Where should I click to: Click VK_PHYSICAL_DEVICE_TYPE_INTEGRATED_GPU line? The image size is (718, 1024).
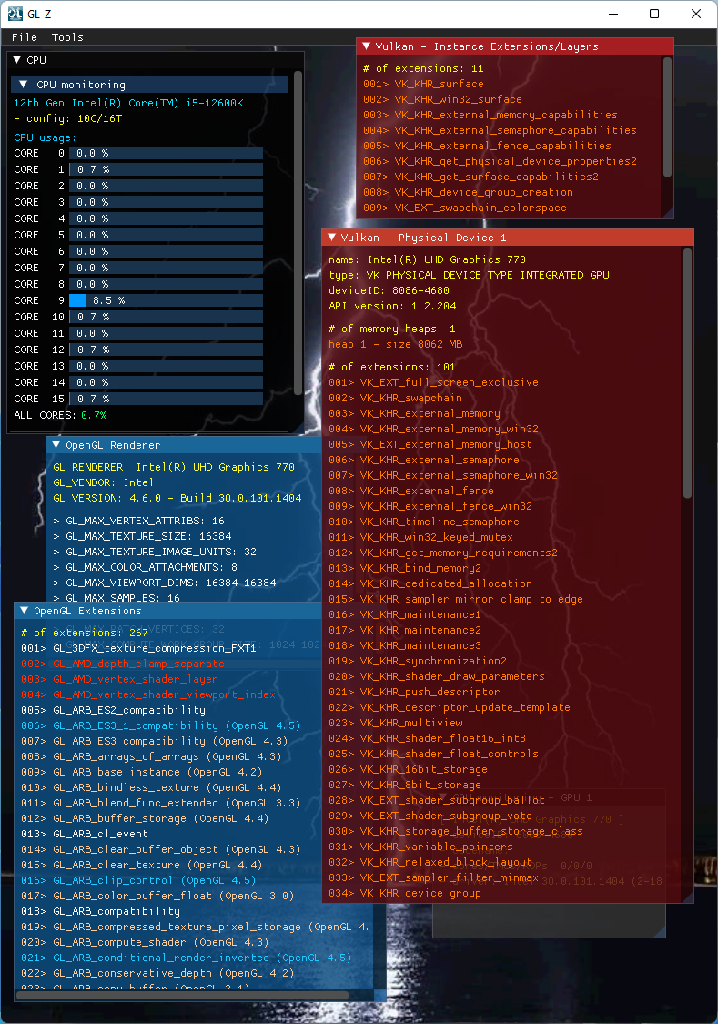(x=469, y=275)
